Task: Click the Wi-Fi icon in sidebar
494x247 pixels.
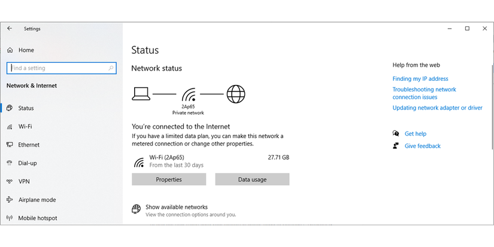Action: pyautogui.click(x=10, y=127)
